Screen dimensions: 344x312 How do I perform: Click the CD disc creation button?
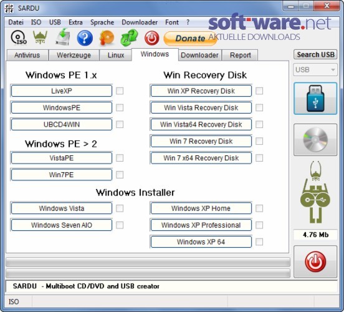click(315, 140)
